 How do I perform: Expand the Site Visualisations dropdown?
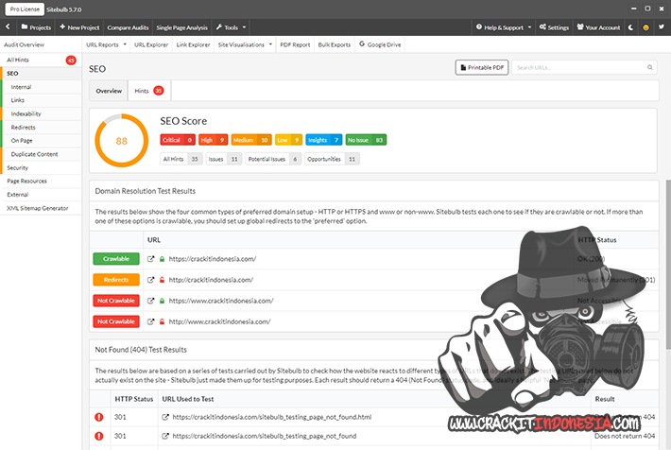pos(245,44)
